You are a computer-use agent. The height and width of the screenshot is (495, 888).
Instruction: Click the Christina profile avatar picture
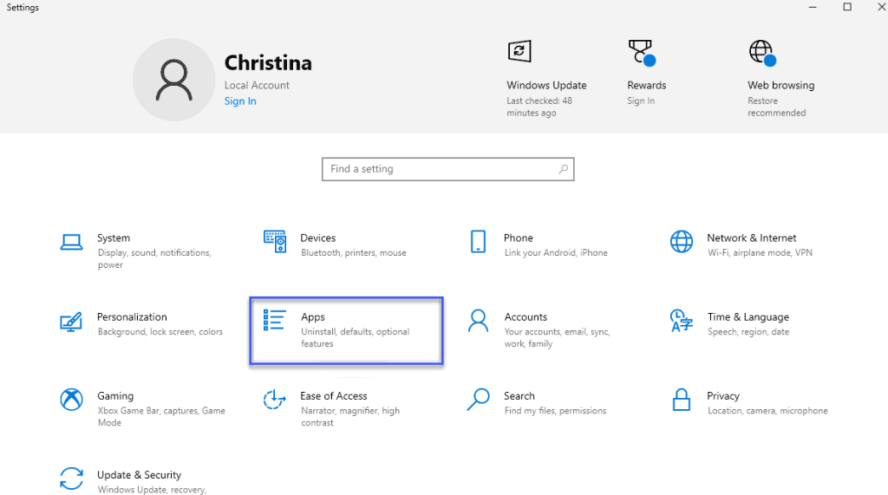[x=173, y=80]
